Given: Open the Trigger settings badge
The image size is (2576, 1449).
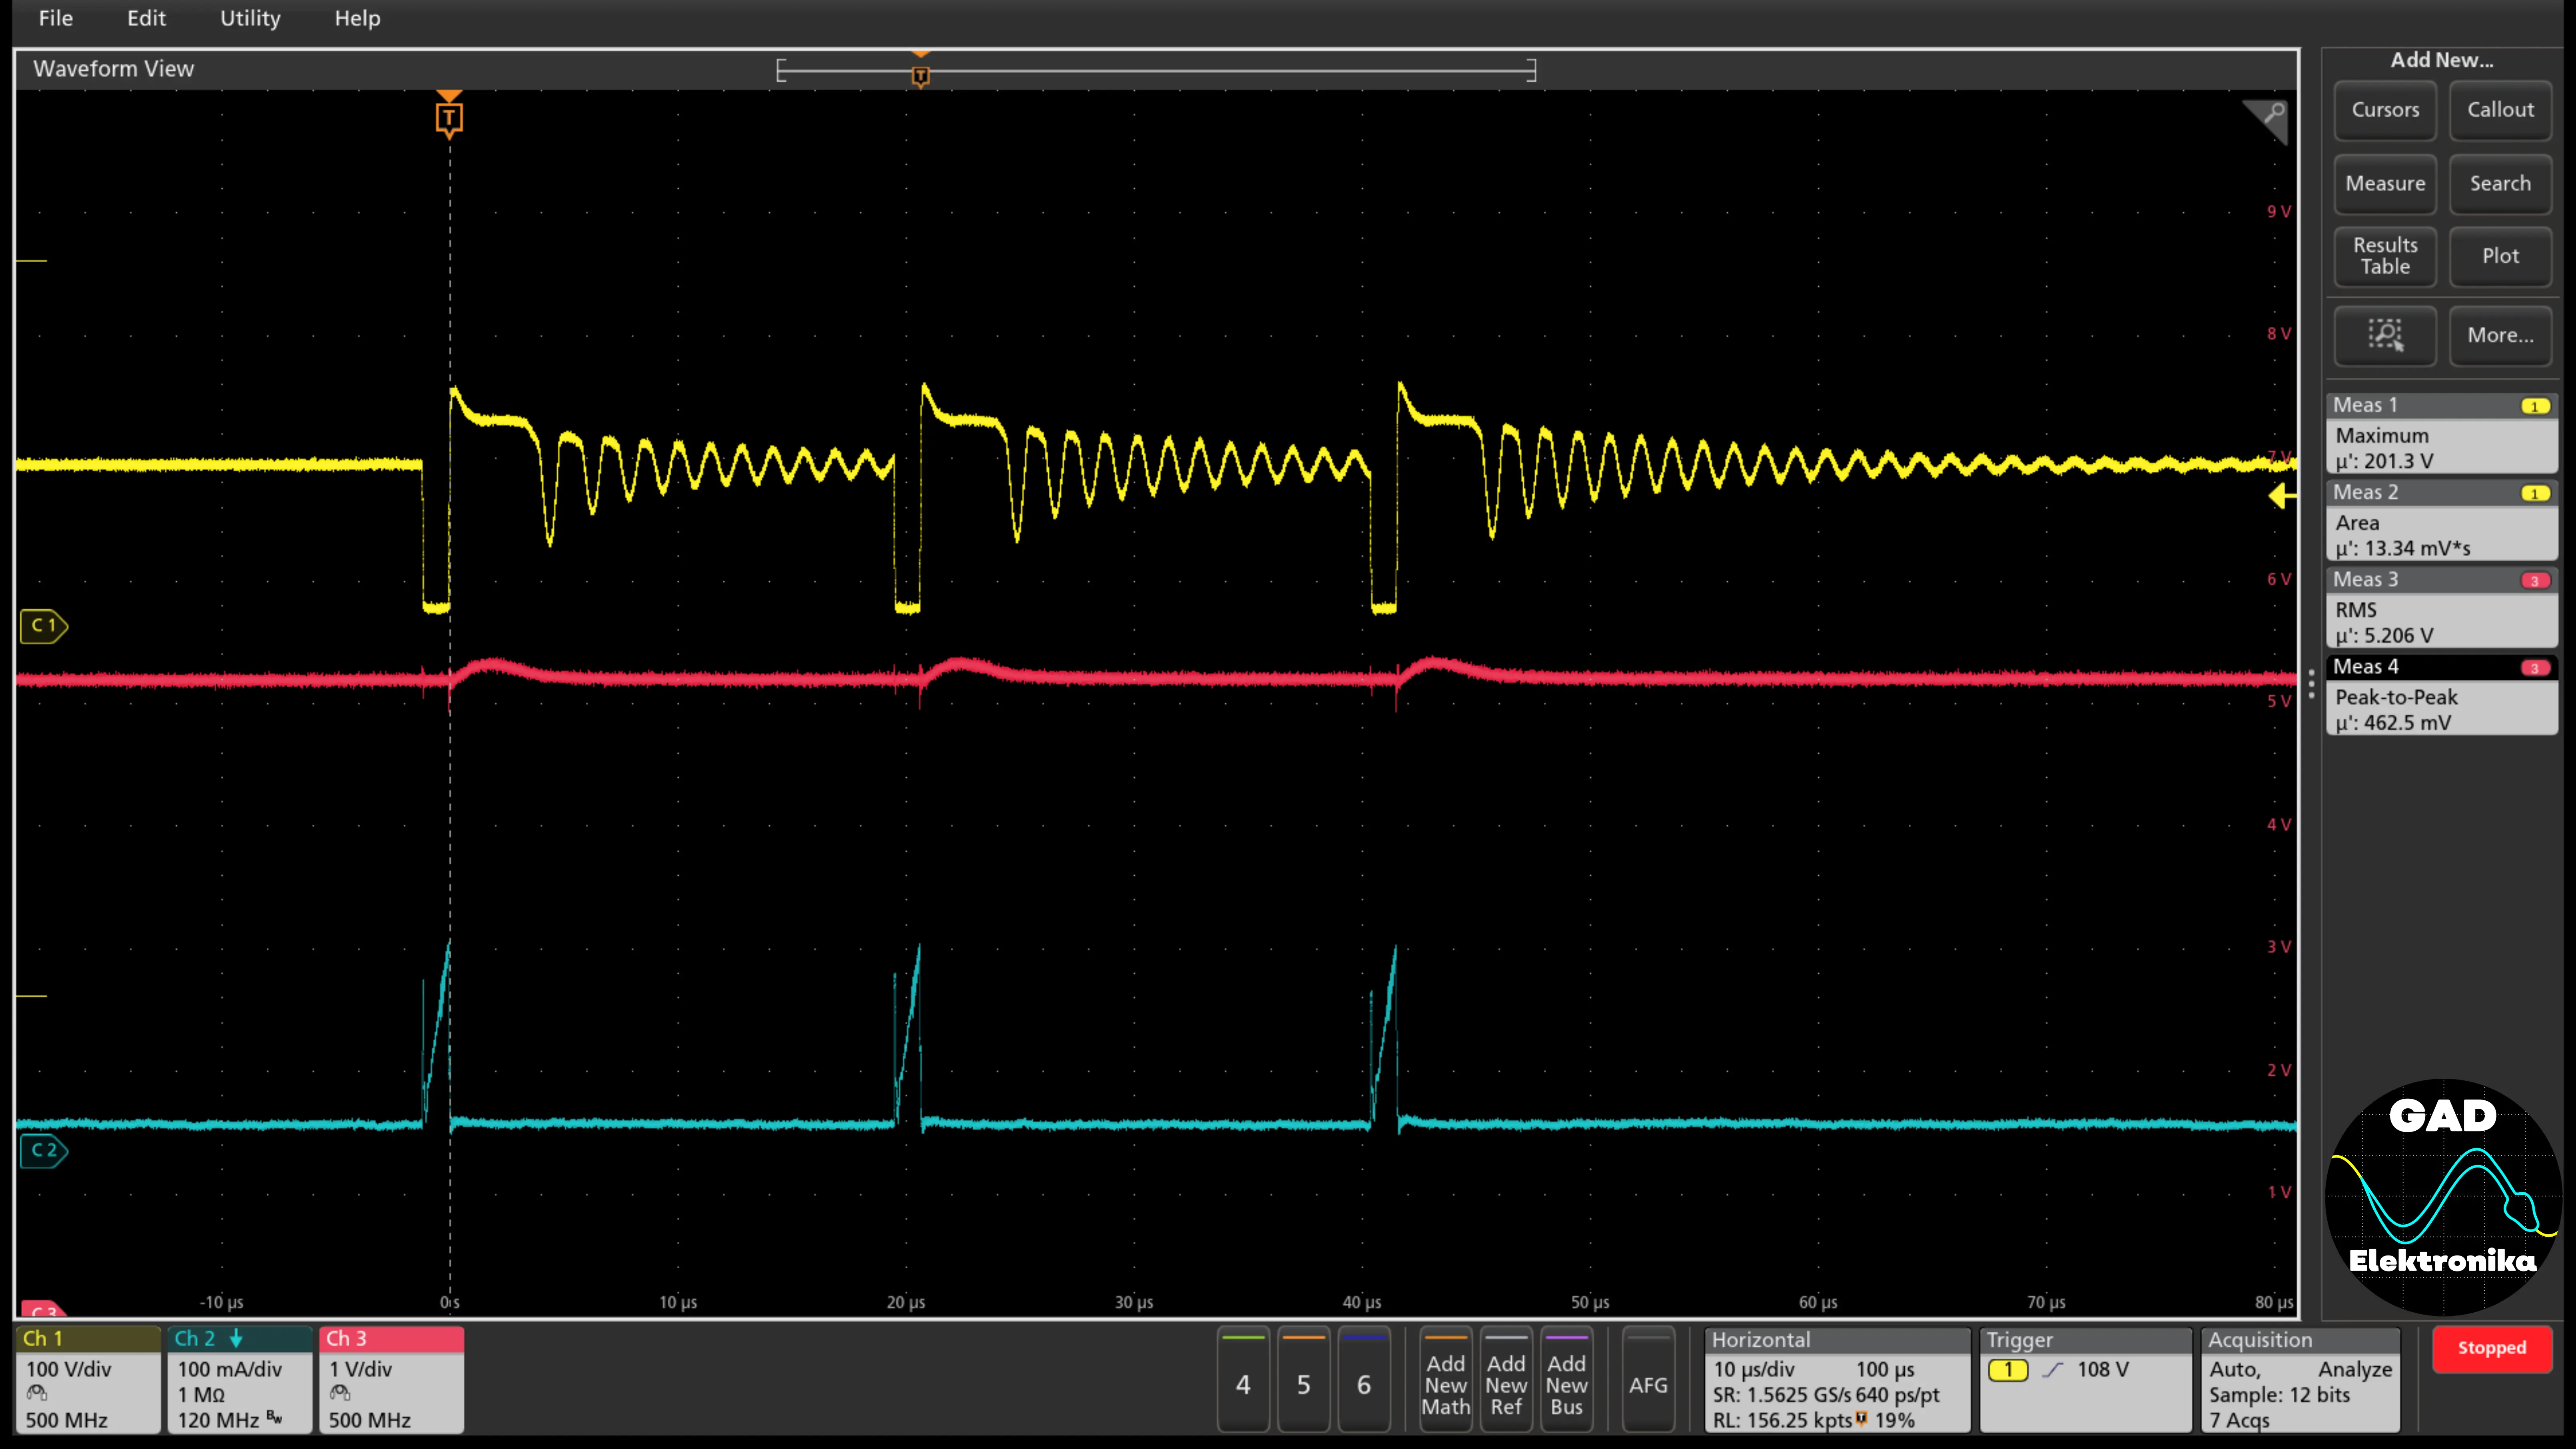Looking at the screenshot, I should click(2085, 1380).
